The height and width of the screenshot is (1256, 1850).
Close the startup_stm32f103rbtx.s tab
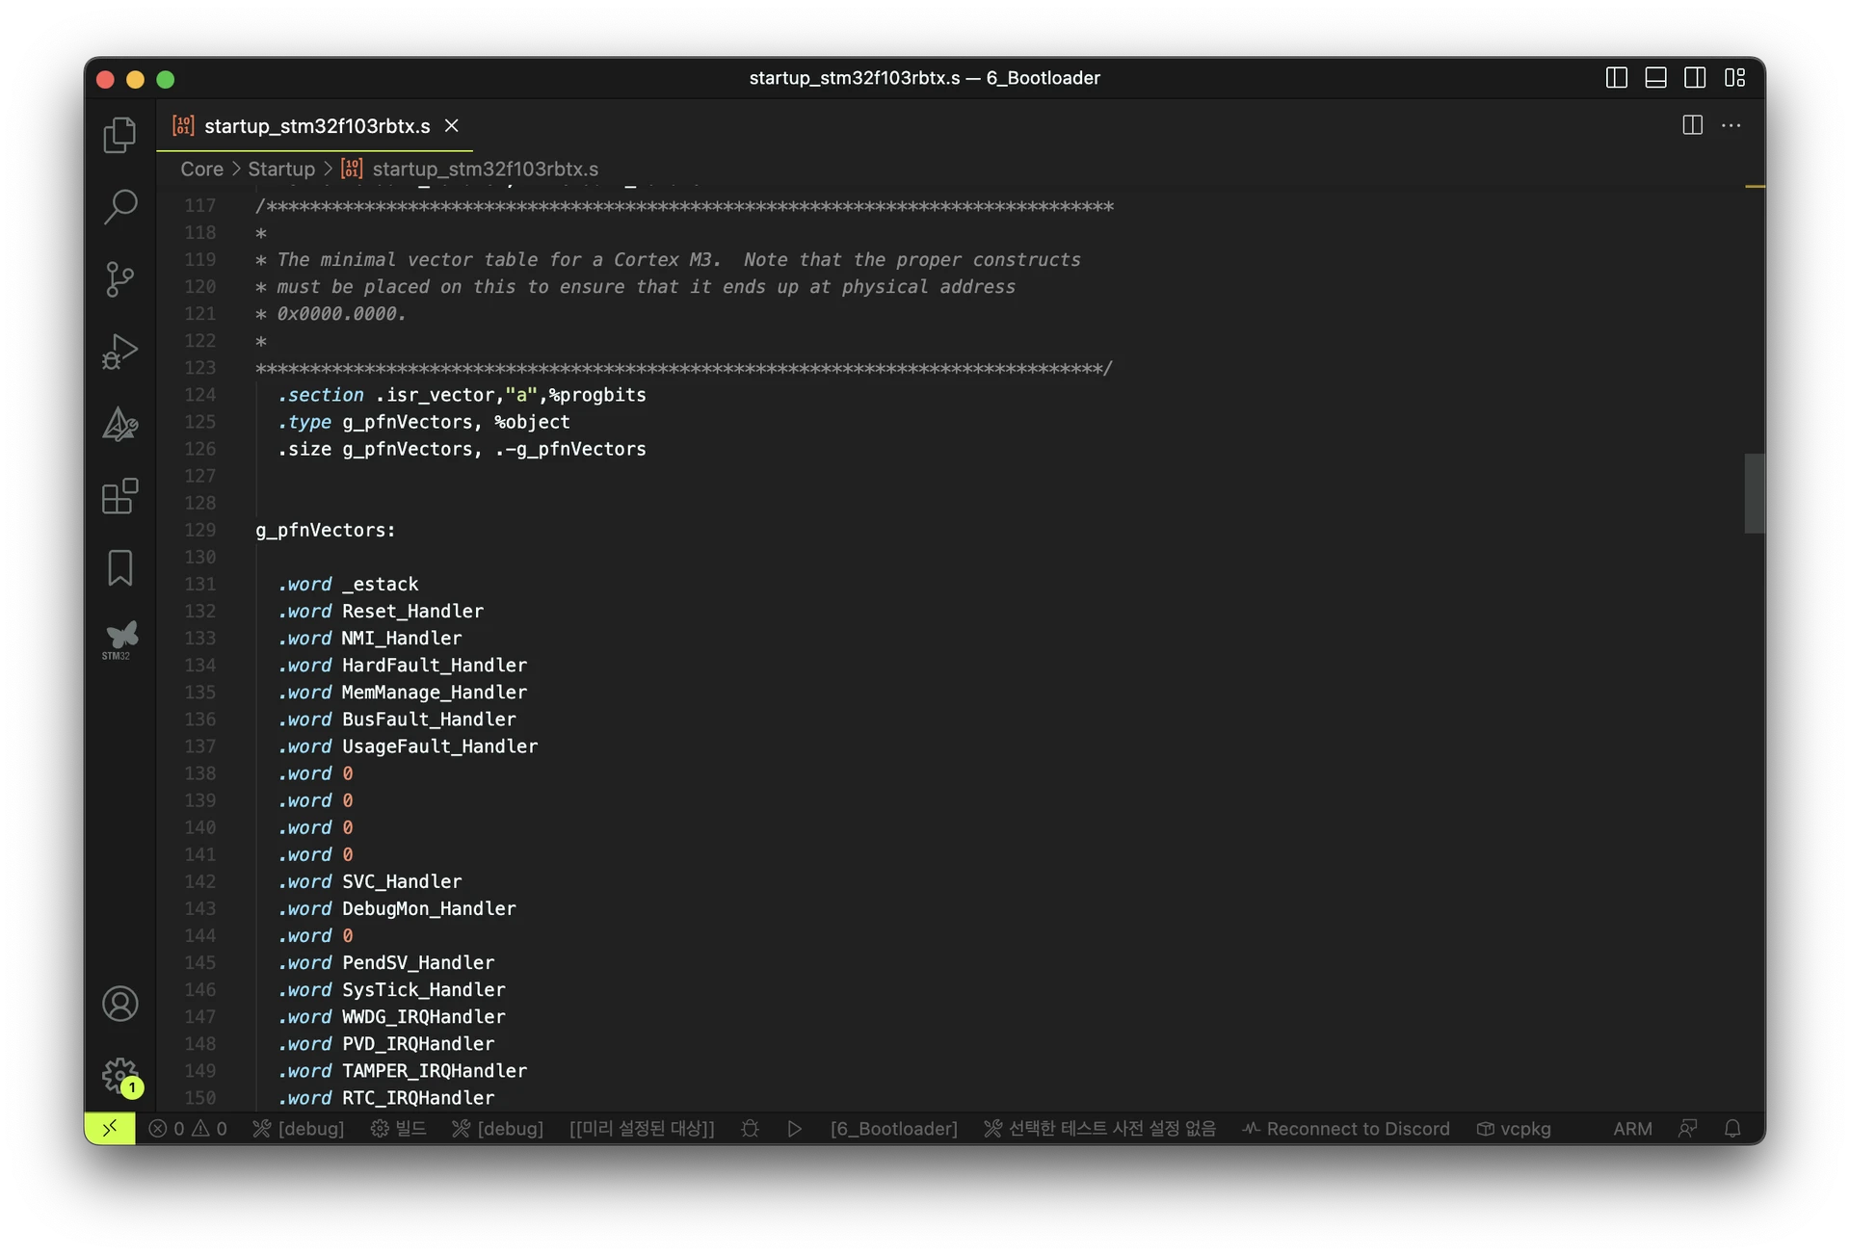pos(451,126)
